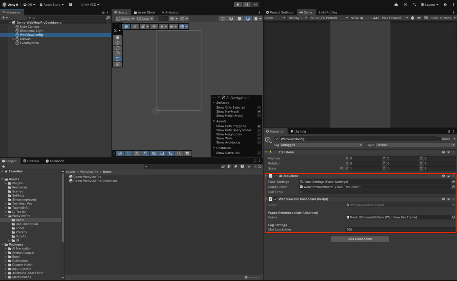Open the Play Focused dropdown

click(x=395, y=18)
